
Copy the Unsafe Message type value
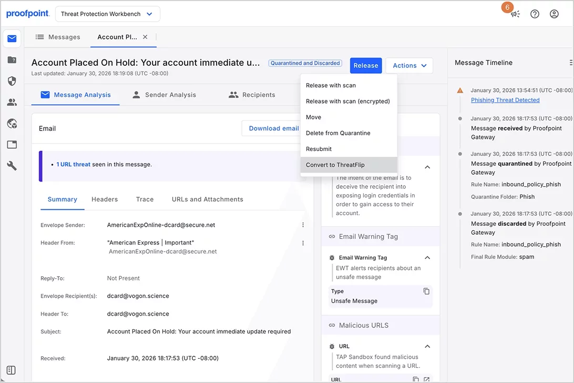point(426,291)
